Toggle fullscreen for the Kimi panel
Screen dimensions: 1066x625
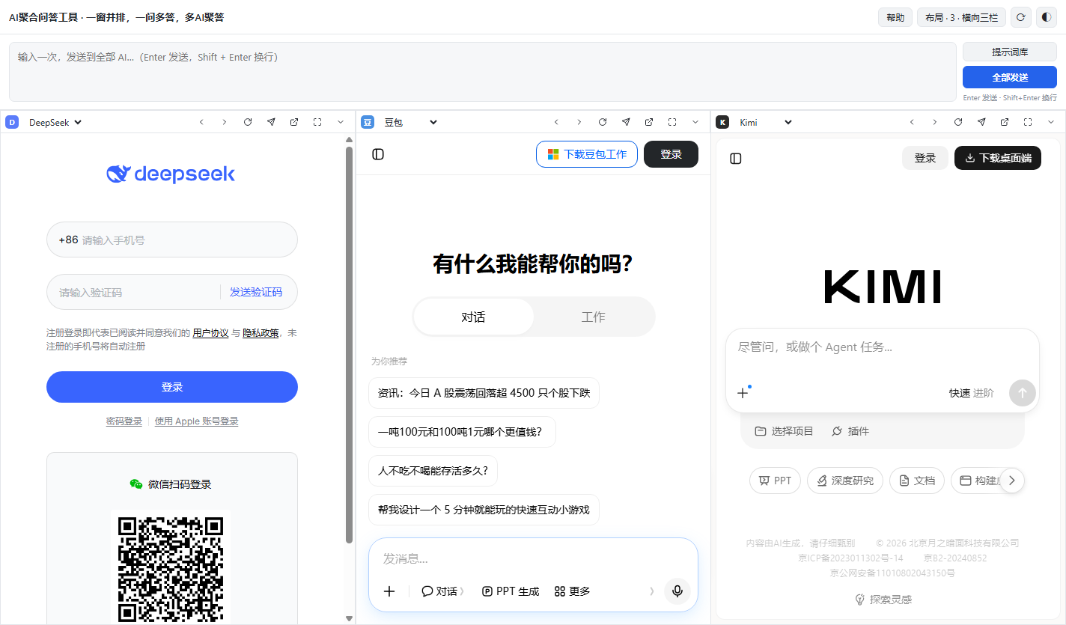click(1028, 122)
